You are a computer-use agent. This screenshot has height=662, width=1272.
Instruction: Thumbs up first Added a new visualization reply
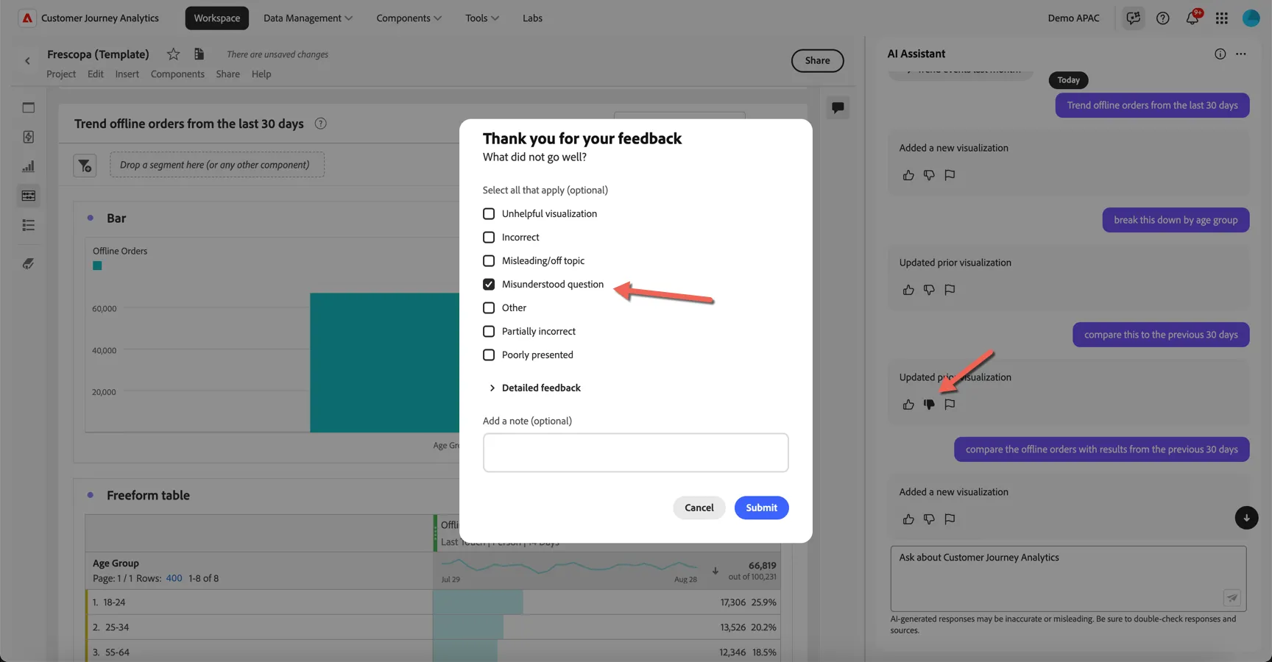(908, 175)
